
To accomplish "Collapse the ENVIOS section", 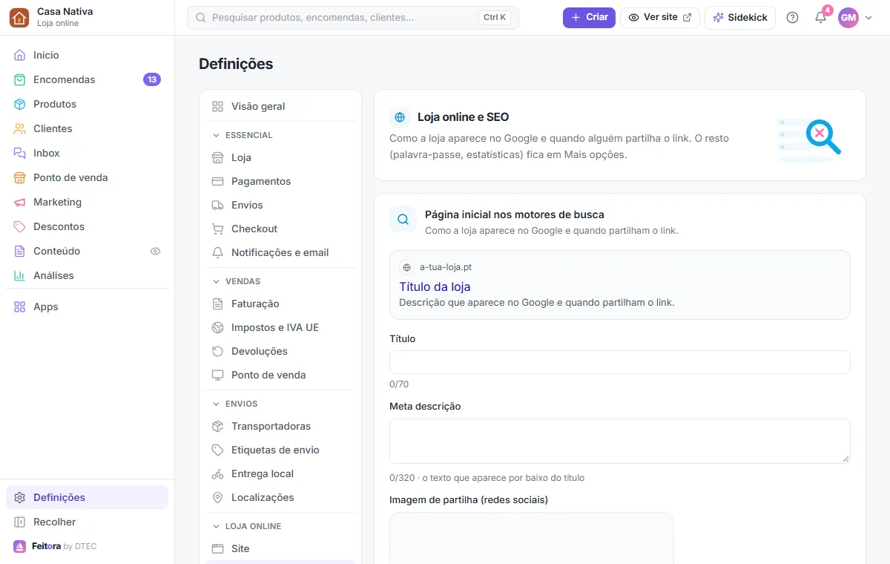I will 280,404.
